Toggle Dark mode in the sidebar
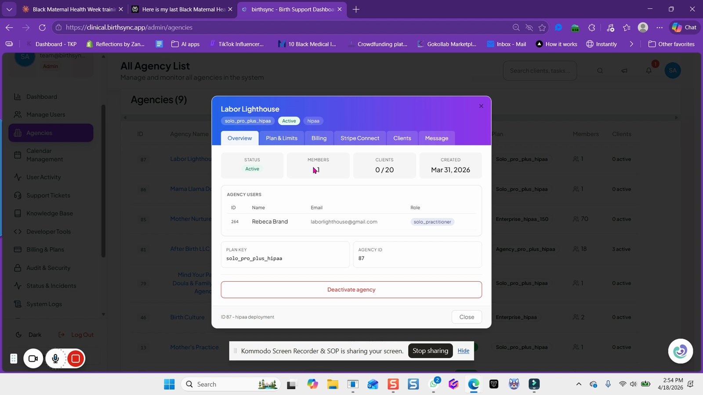 click(x=29, y=335)
